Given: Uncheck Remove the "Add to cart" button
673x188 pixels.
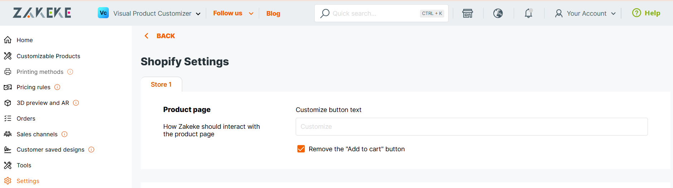Looking at the screenshot, I should [301, 149].
